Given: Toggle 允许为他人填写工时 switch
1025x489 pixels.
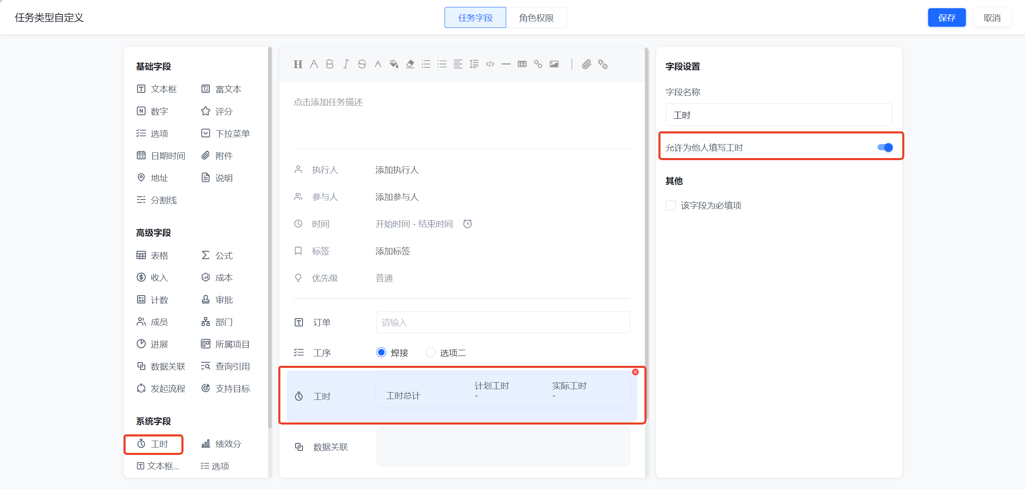Looking at the screenshot, I should click(885, 147).
